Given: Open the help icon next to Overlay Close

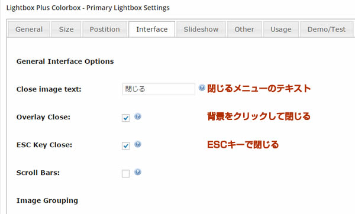Looking at the screenshot, I should (x=138, y=116).
